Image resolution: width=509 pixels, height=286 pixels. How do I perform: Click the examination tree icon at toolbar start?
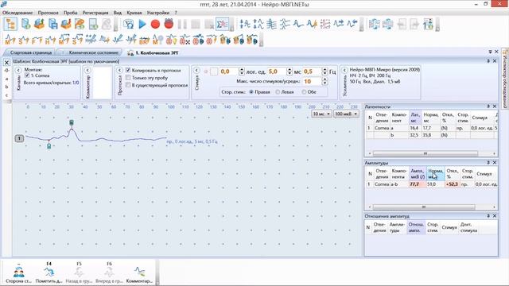click(10, 25)
